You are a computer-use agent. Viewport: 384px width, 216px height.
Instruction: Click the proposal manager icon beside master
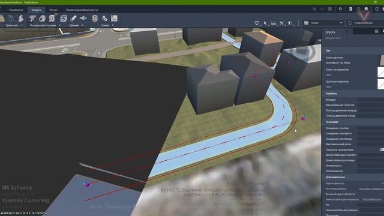(x=306, y=23)
